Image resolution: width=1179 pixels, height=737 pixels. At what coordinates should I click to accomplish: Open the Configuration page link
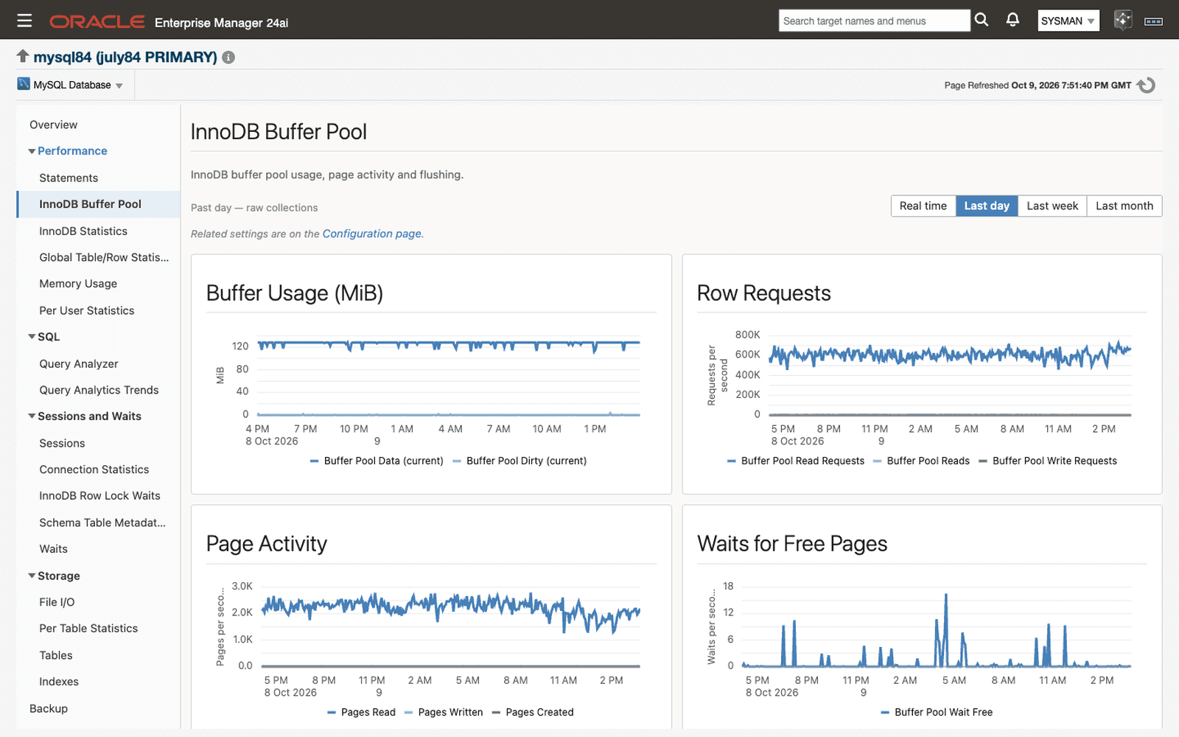pos(372,234)
